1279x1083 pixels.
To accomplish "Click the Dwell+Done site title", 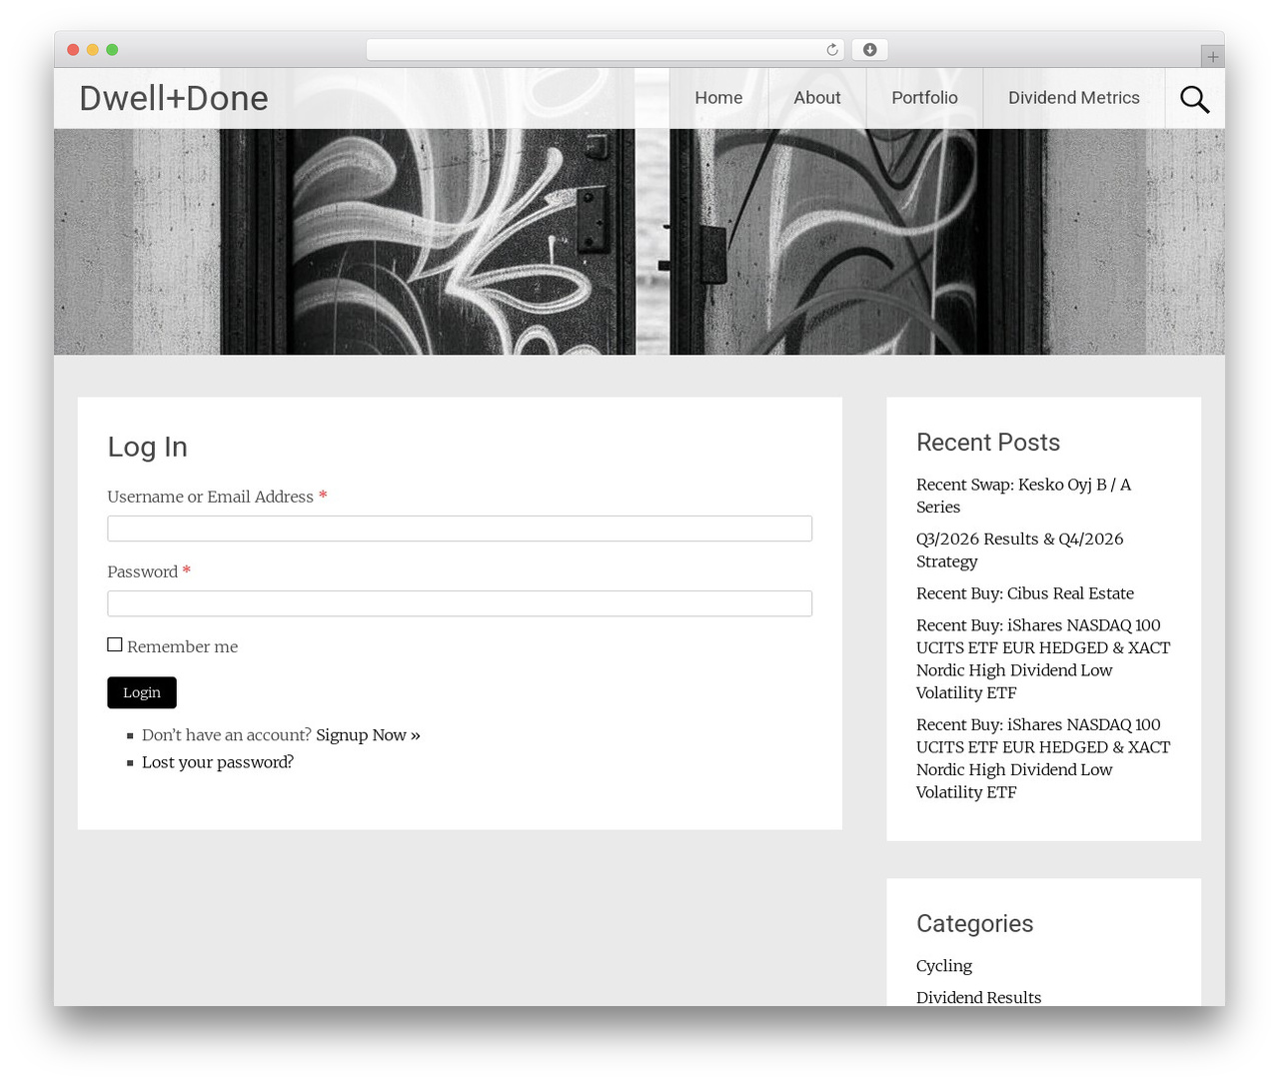I will click(x=174, y=98).
